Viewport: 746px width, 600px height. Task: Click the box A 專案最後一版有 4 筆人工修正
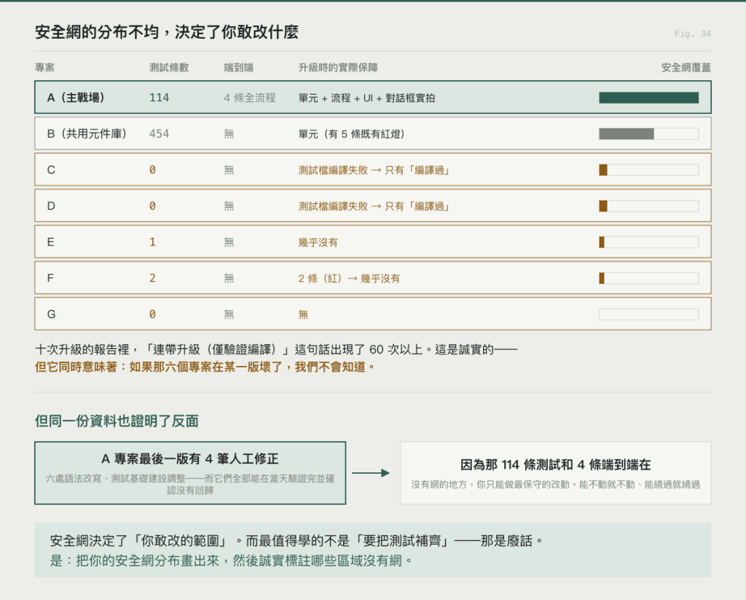point(190,473)
